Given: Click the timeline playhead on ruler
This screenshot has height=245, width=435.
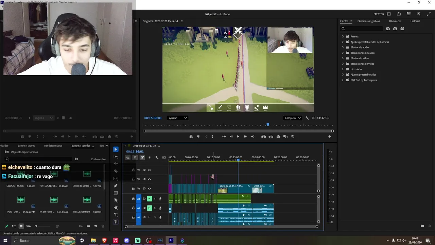Looking at the screenshot, I should (x=238, y=160).
